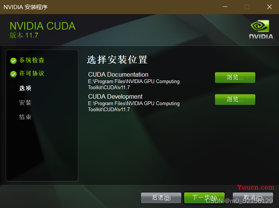Click the CUDA Documentation path text
Image resolution: width=279 pixels, height=208 pixels.
pos(134,84)
